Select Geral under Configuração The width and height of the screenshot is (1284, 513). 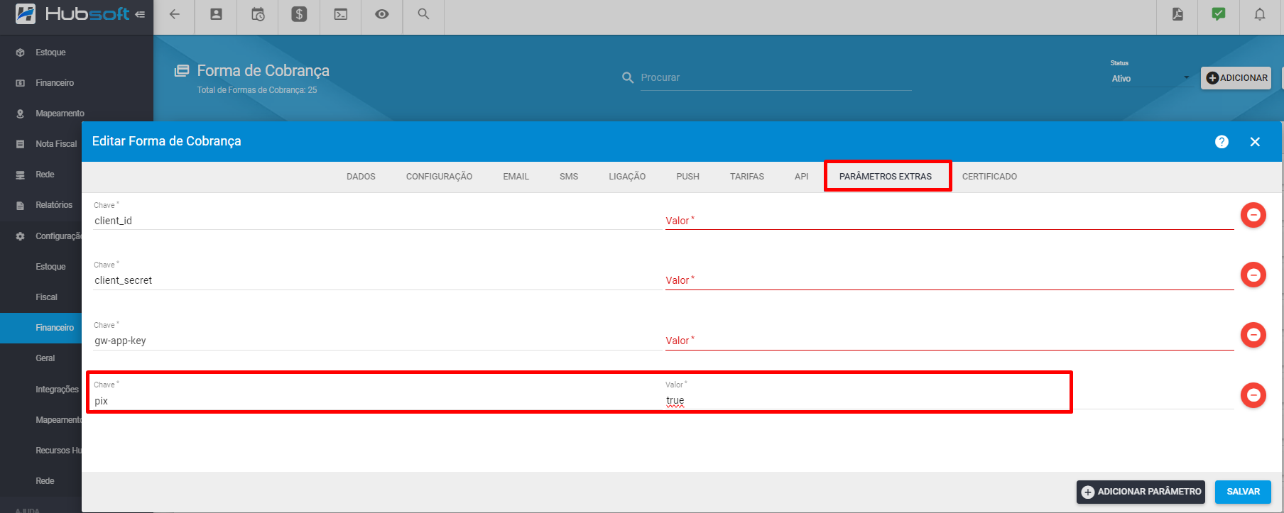(45, 358)
